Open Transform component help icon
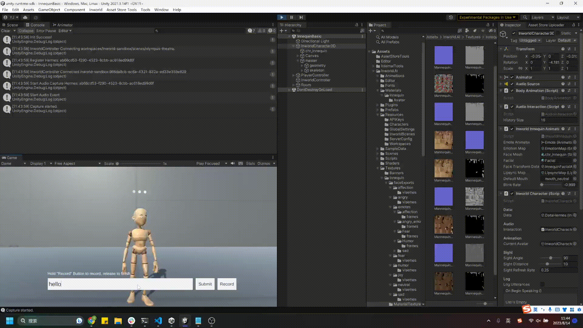This screenshot has height=328, width=583. click(x=563, y=49)
